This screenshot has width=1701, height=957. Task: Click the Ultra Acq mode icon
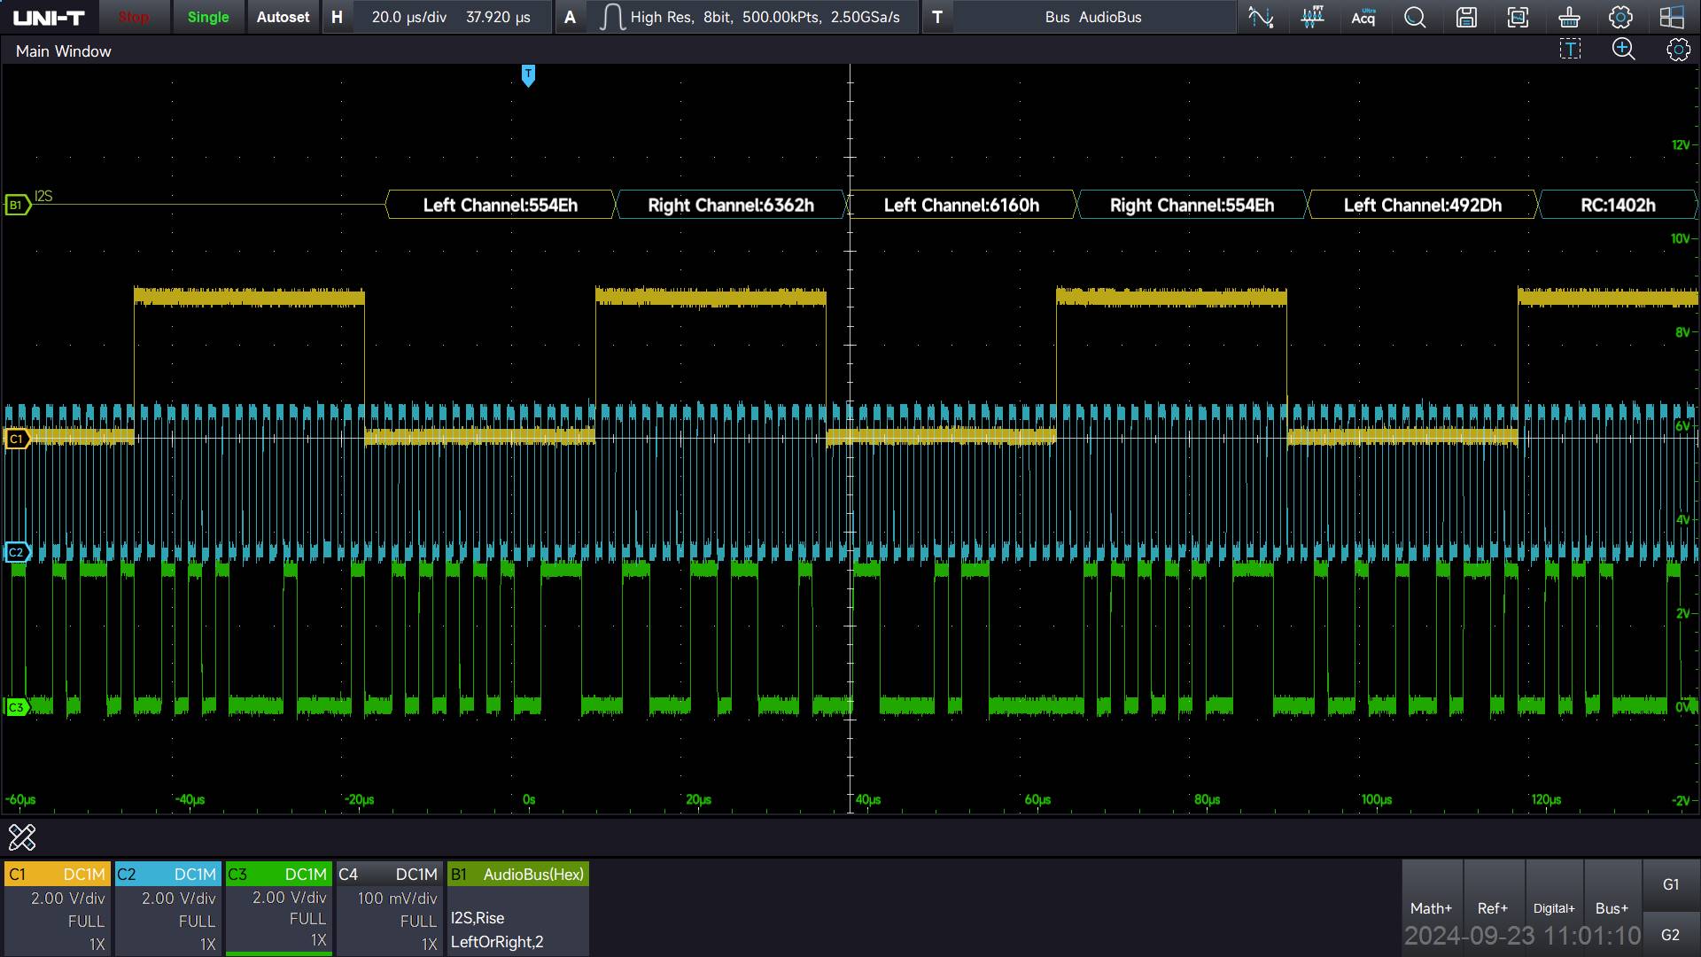(1363, 17)
